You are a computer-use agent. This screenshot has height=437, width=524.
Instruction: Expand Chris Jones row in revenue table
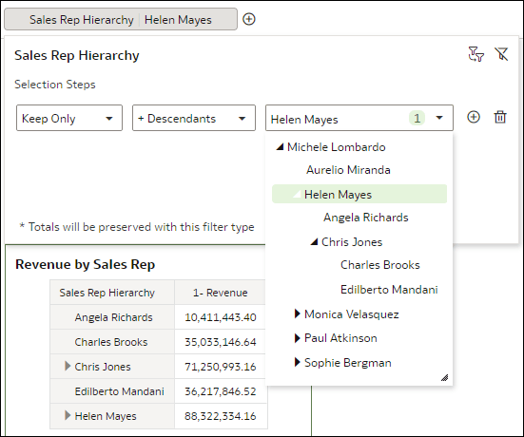(x=68, y=367)
